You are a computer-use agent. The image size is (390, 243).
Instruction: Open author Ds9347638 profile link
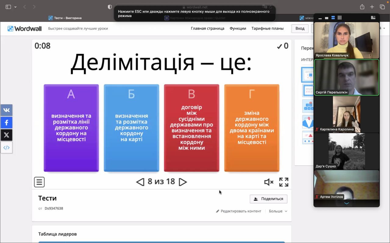(54, 208)
